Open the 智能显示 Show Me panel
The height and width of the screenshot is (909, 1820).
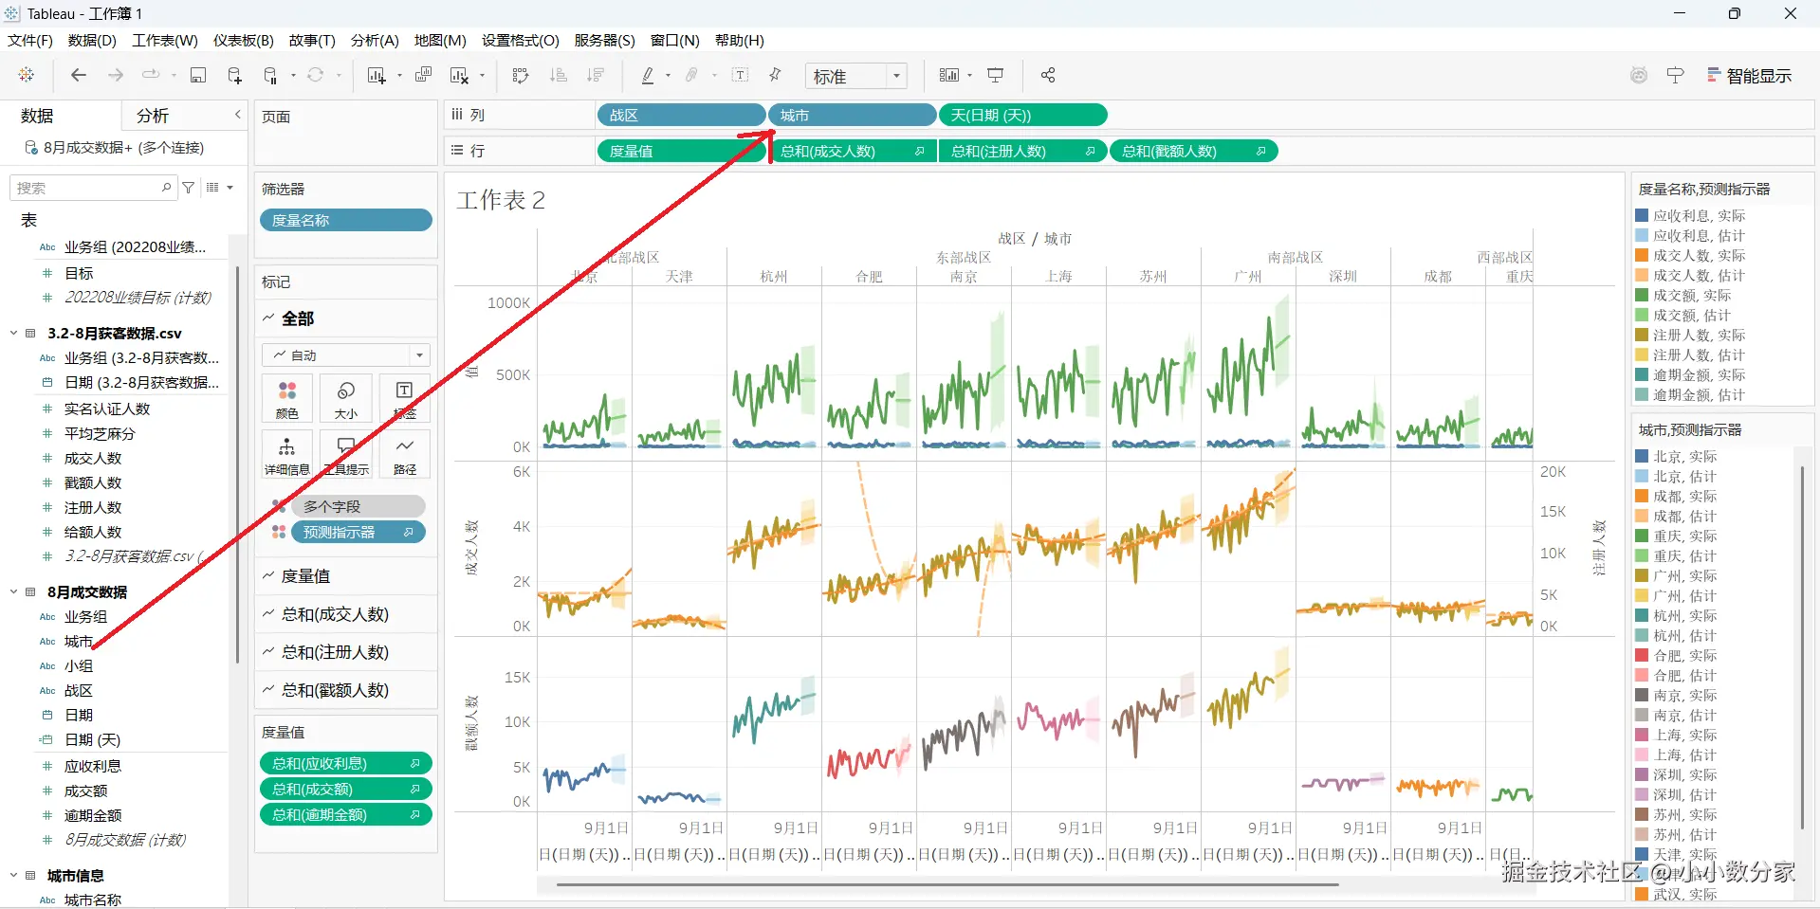coord(1749,76)
